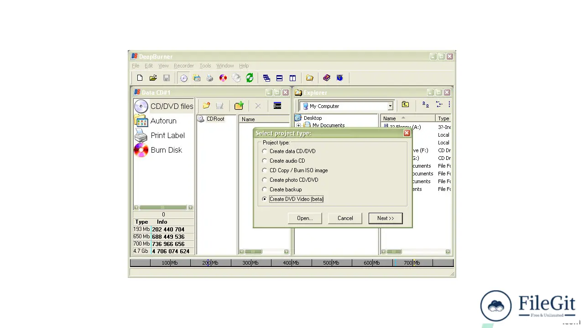Click the delete X icon in Data CD

(258, 106)
